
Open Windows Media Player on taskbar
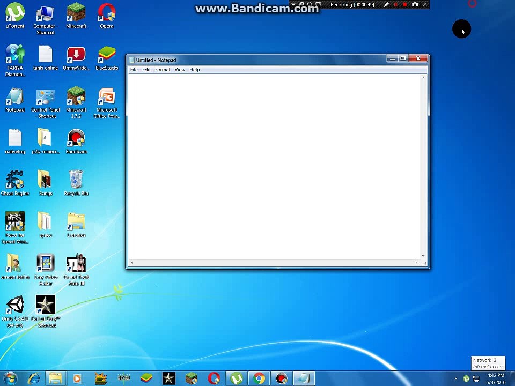pyautogui.click(x=77, y=378)
